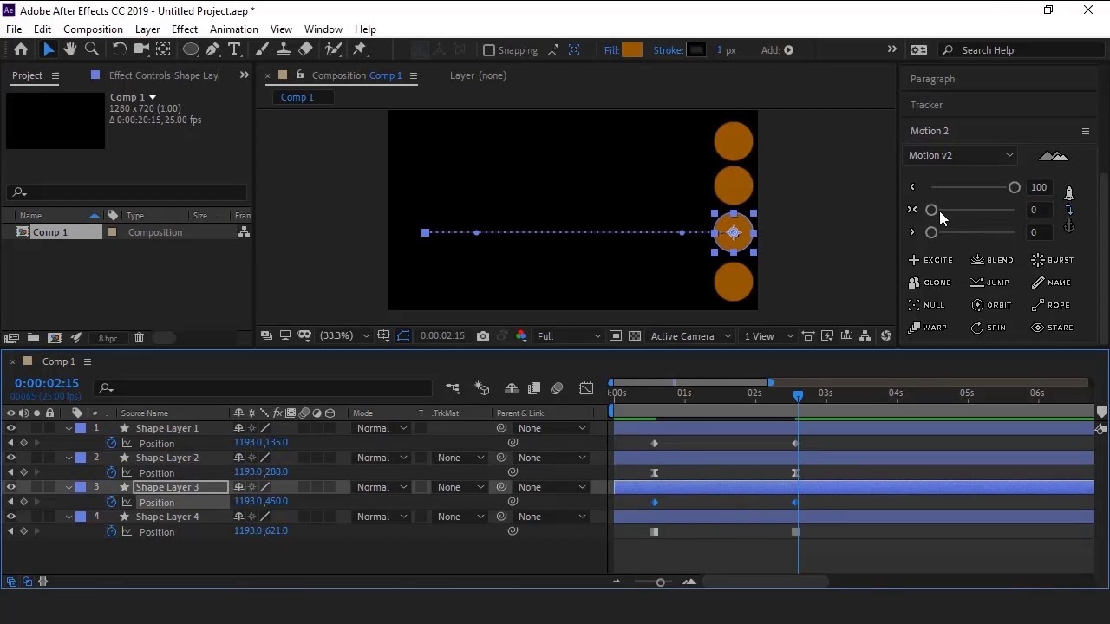
Task: Click the JUMP button in Motion 2
Action: pos(990,283)
